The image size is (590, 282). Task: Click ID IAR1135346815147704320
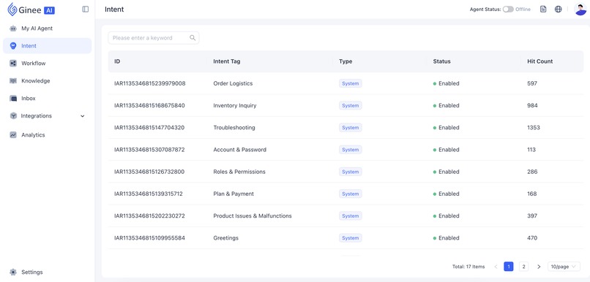(149, 128)
